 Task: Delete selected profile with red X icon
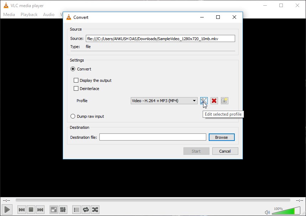pos(214,101)
